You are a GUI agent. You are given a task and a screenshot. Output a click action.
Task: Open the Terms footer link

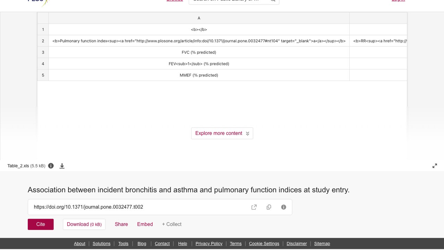coord(236,244)
